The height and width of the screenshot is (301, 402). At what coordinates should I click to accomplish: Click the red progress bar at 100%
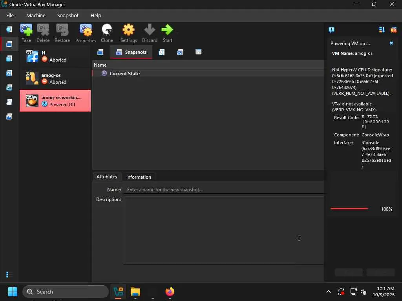point(349,209)
